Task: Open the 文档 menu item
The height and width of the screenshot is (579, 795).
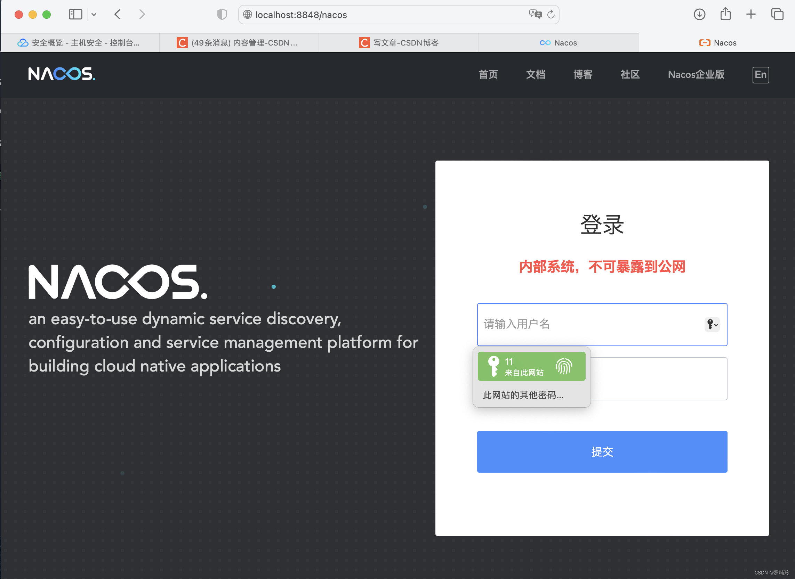Action: (536, 74)
